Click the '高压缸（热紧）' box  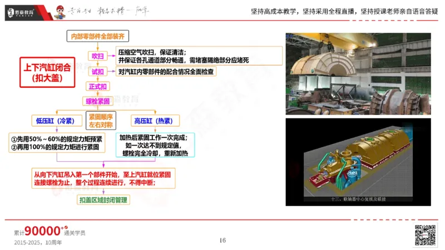point(155,121)
